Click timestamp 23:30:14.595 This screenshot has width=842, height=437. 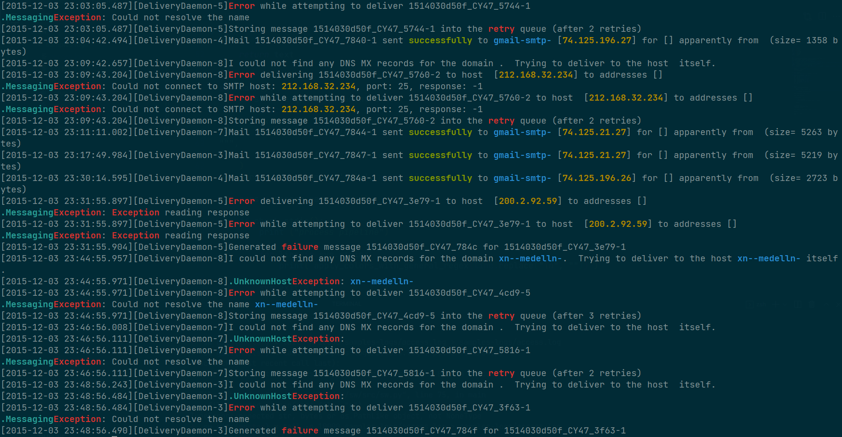tap(95, 178)
